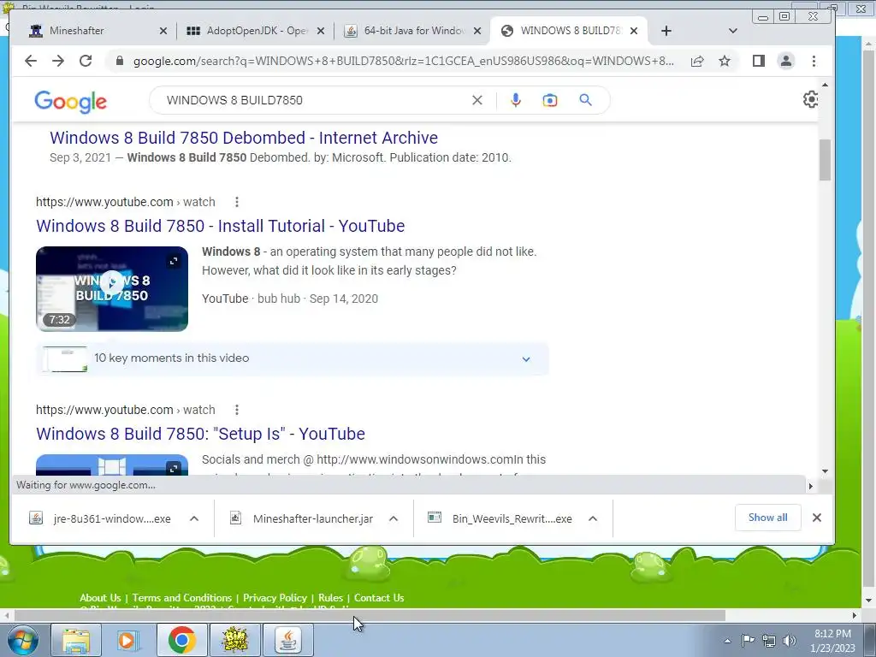Search by image with the camera icon
Screen dimensions: 876x657
[x=550, y=100]
